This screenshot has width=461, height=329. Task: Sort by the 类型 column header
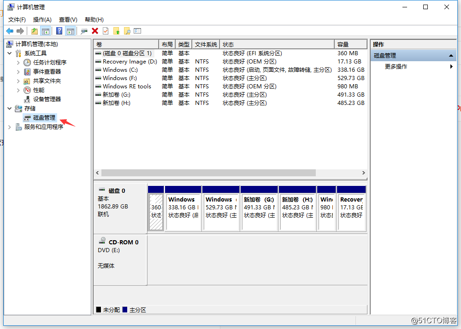click(x=184, y=44)
